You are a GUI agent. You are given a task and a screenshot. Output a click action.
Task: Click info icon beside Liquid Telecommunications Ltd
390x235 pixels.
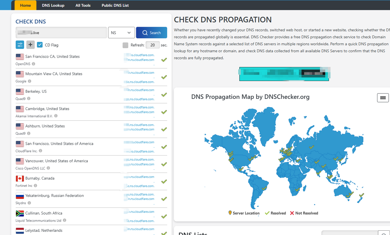tap(64, 220)
